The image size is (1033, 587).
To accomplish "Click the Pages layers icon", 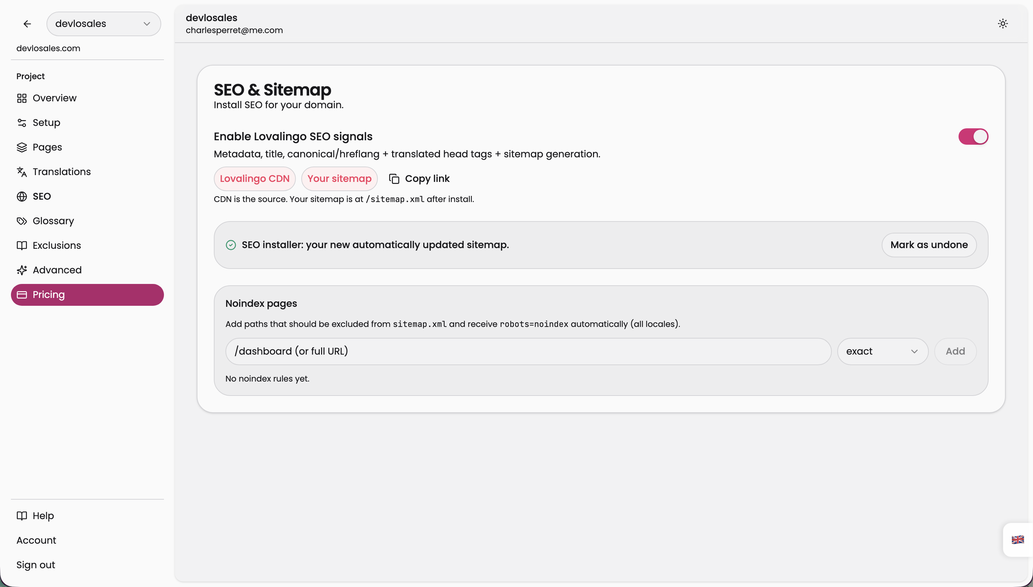I will [x=22, y=147].
